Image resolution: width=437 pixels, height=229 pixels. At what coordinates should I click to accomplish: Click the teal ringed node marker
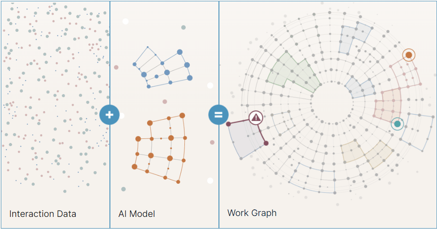(398, 124)
